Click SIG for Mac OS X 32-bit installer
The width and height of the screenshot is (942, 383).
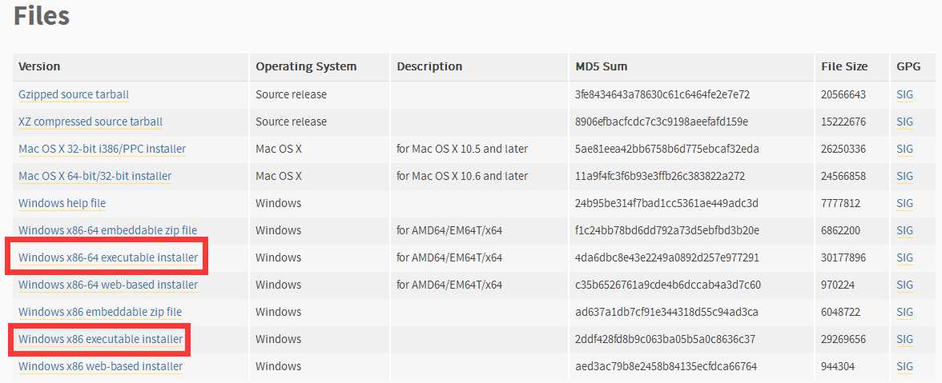(905, 149)
